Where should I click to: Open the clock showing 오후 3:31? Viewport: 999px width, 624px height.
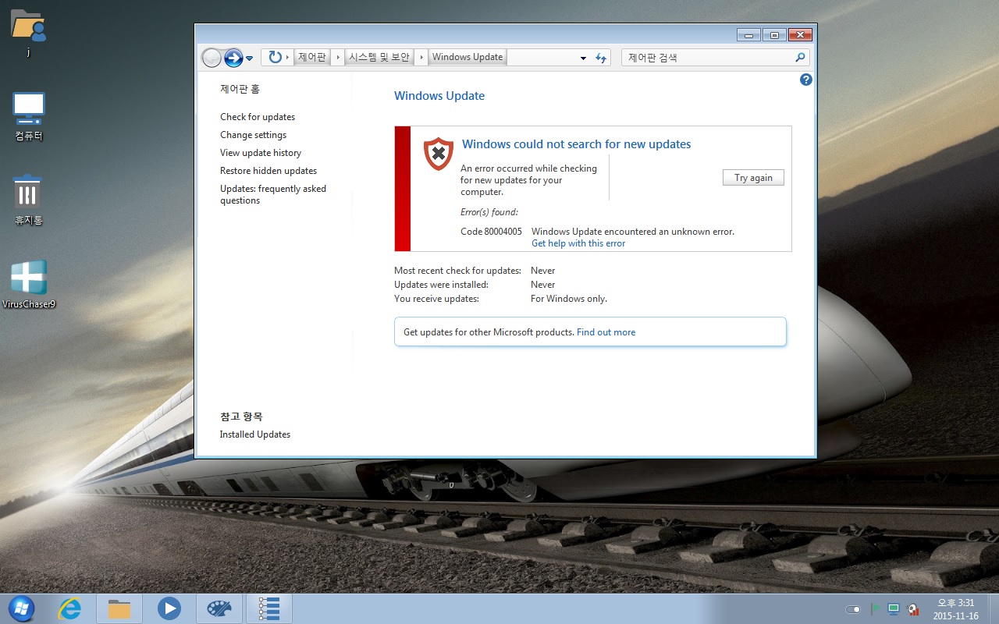pos(955,609)
